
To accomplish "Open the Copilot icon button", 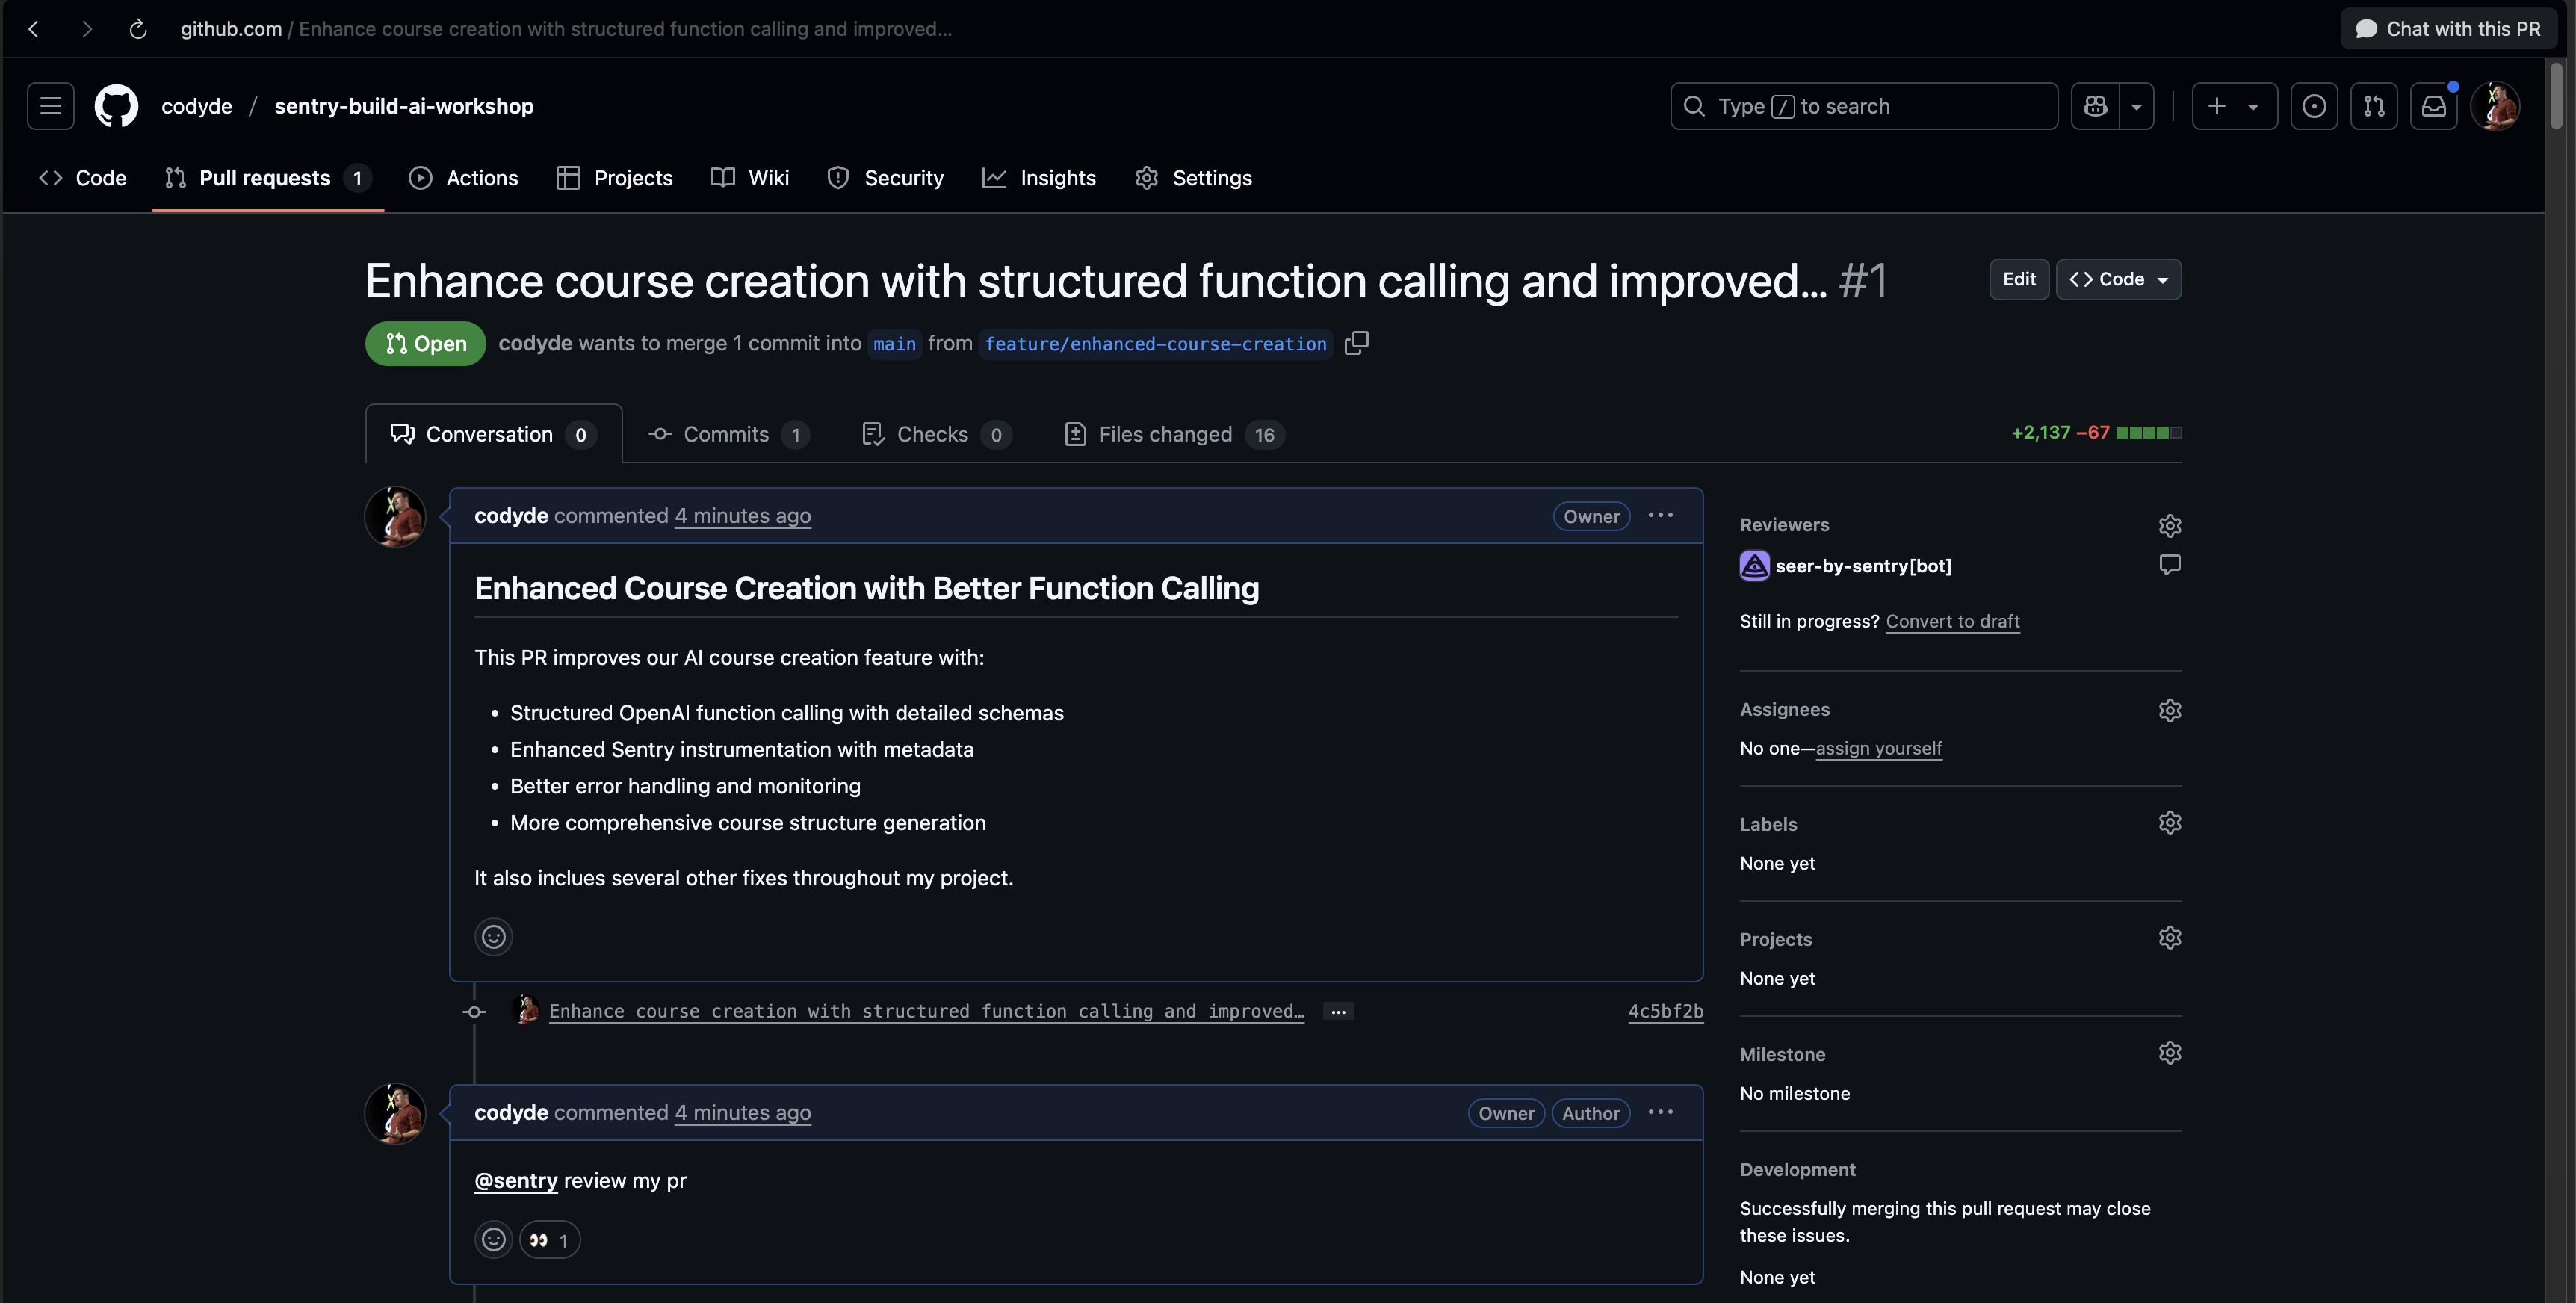I will (x=2095, y=106).
